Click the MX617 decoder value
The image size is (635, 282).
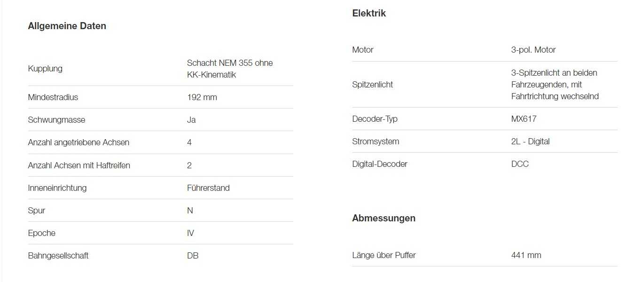pos(524,119)
